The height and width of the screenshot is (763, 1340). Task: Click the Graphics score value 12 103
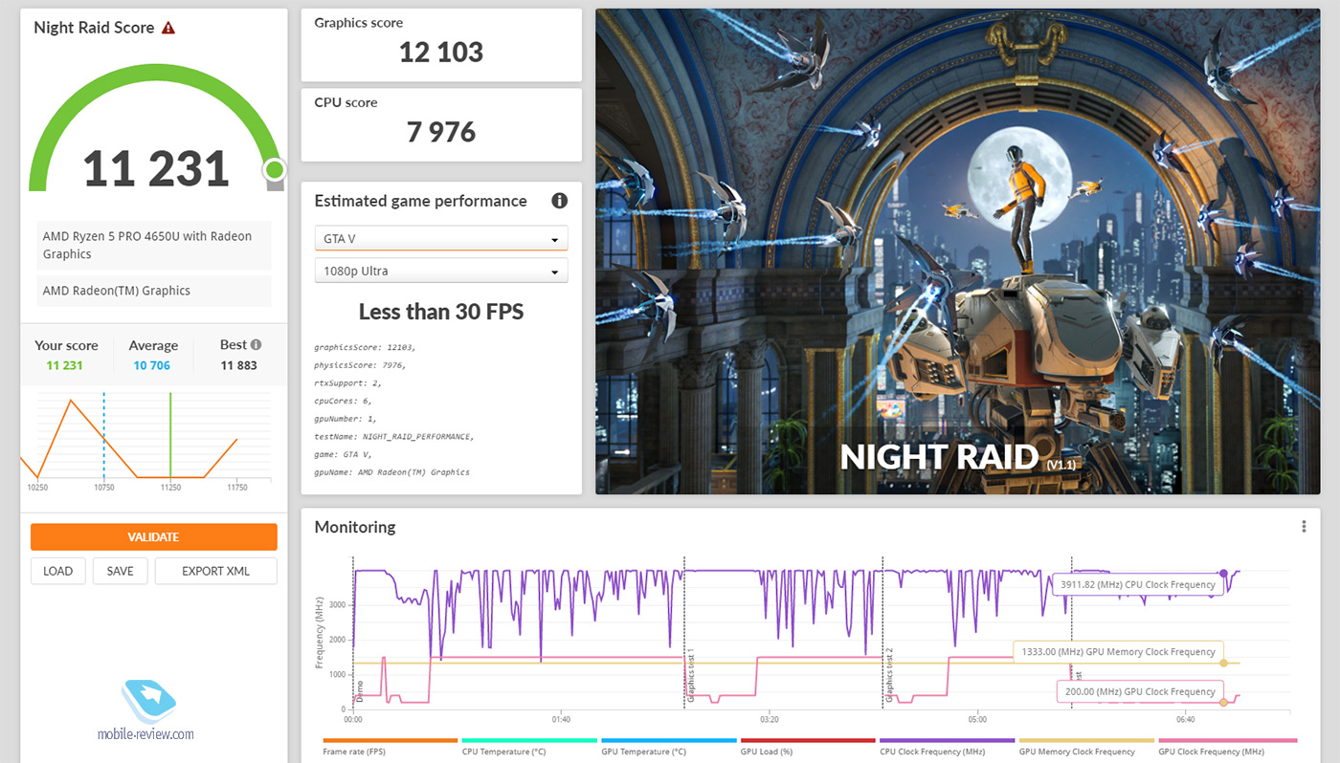441,52
